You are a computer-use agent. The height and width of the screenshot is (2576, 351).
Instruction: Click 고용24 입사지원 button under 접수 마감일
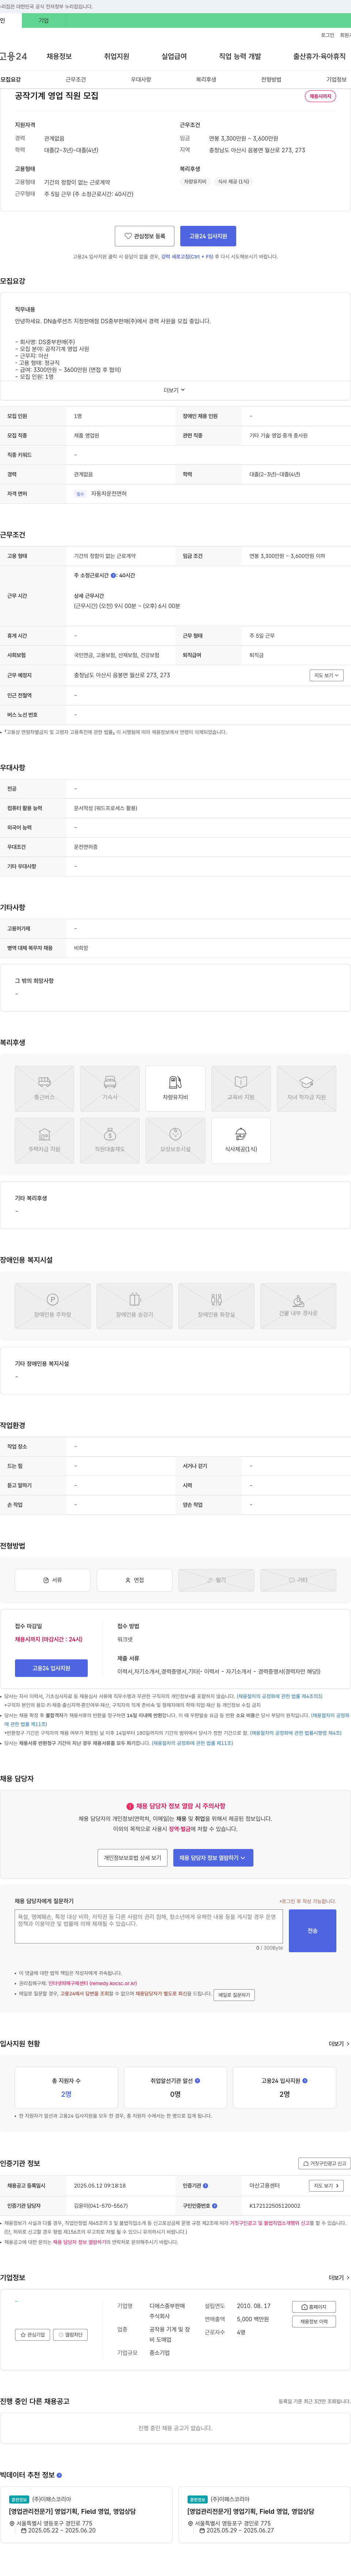point(51,1668)
